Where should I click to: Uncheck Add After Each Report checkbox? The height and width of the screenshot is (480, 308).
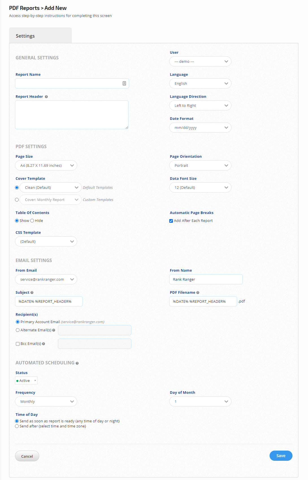[x=171, y=221]
